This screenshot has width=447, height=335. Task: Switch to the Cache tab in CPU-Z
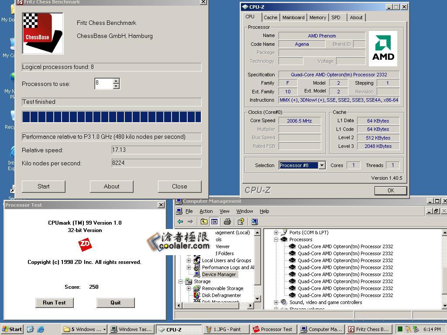coord(270,17)
